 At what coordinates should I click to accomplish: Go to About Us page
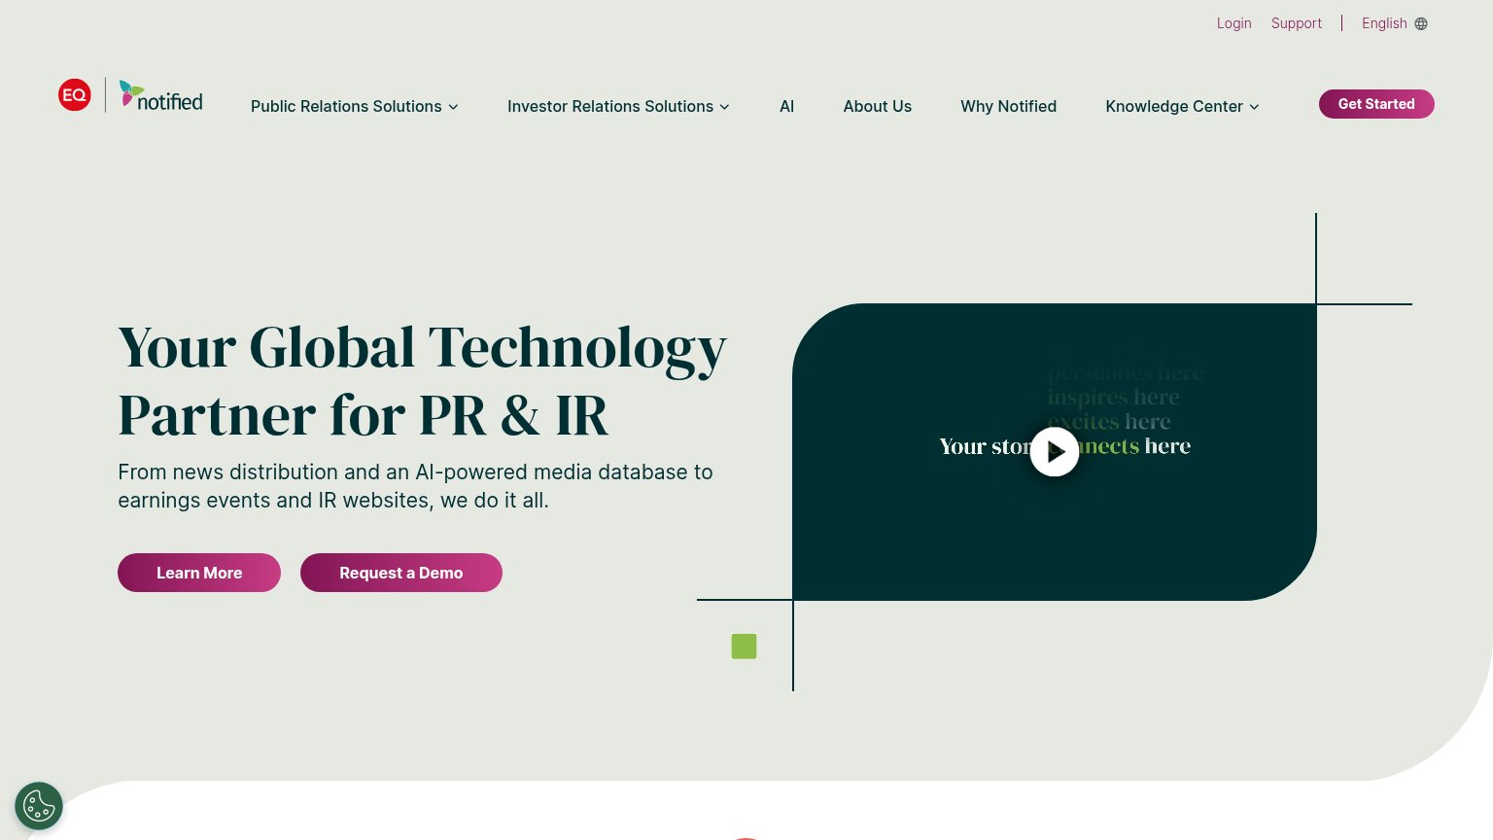coord(878,106)
